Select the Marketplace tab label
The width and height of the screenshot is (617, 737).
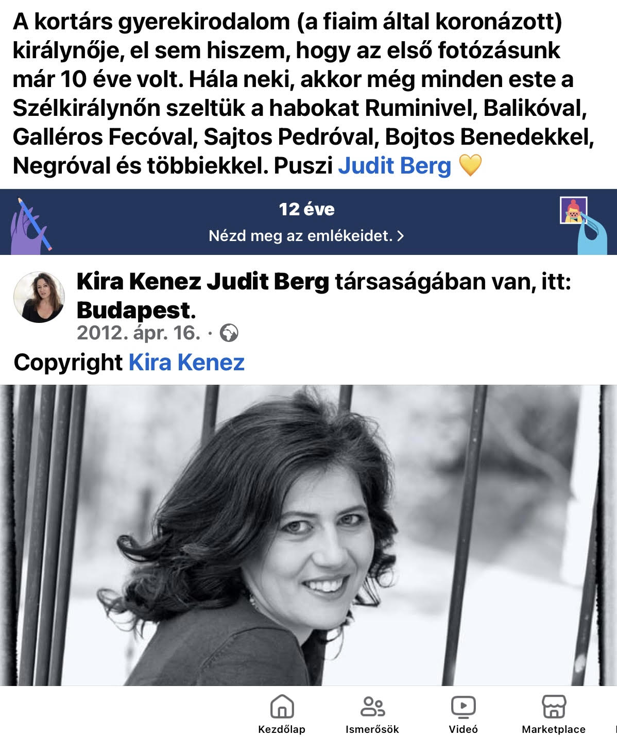[x=554, y=729]
